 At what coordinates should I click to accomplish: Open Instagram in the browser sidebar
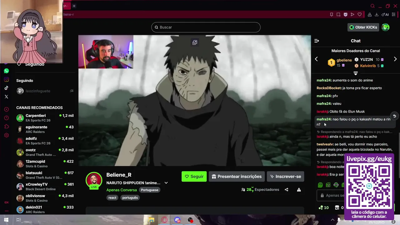pos(6,79)
